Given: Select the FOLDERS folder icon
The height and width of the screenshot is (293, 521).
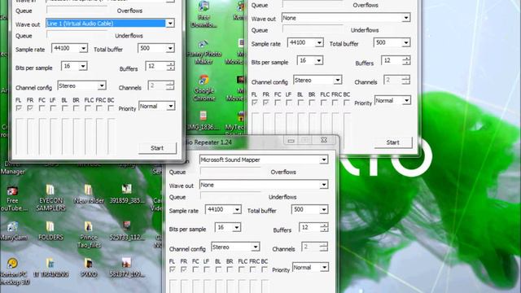Looking at the screenshot, I should click(50, 231).
